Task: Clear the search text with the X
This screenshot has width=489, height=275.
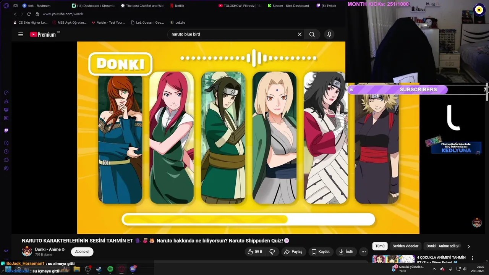Action: click(x=300, y=34)
